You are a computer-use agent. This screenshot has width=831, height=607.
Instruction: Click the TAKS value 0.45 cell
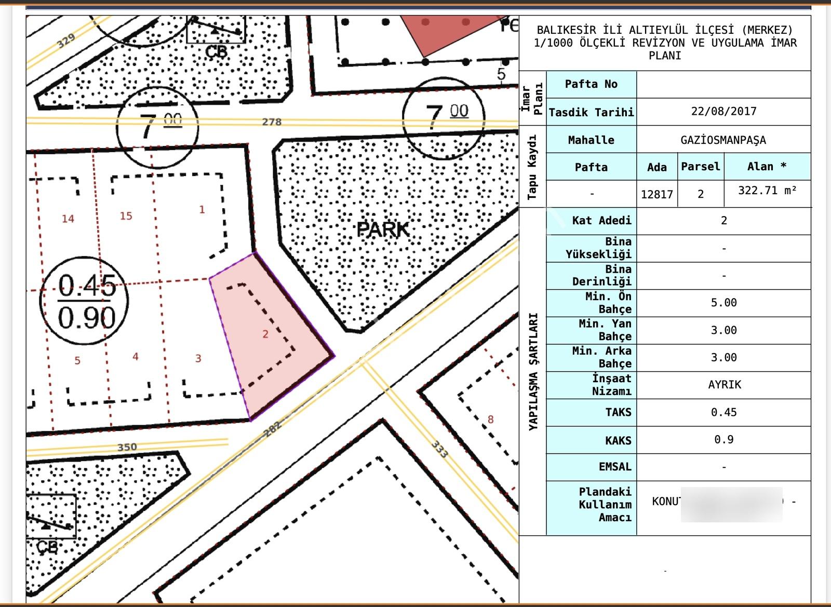tap(723, 412)
